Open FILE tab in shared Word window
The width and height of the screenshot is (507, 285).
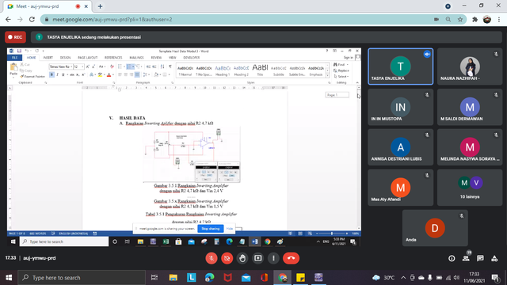pos(14,58)
